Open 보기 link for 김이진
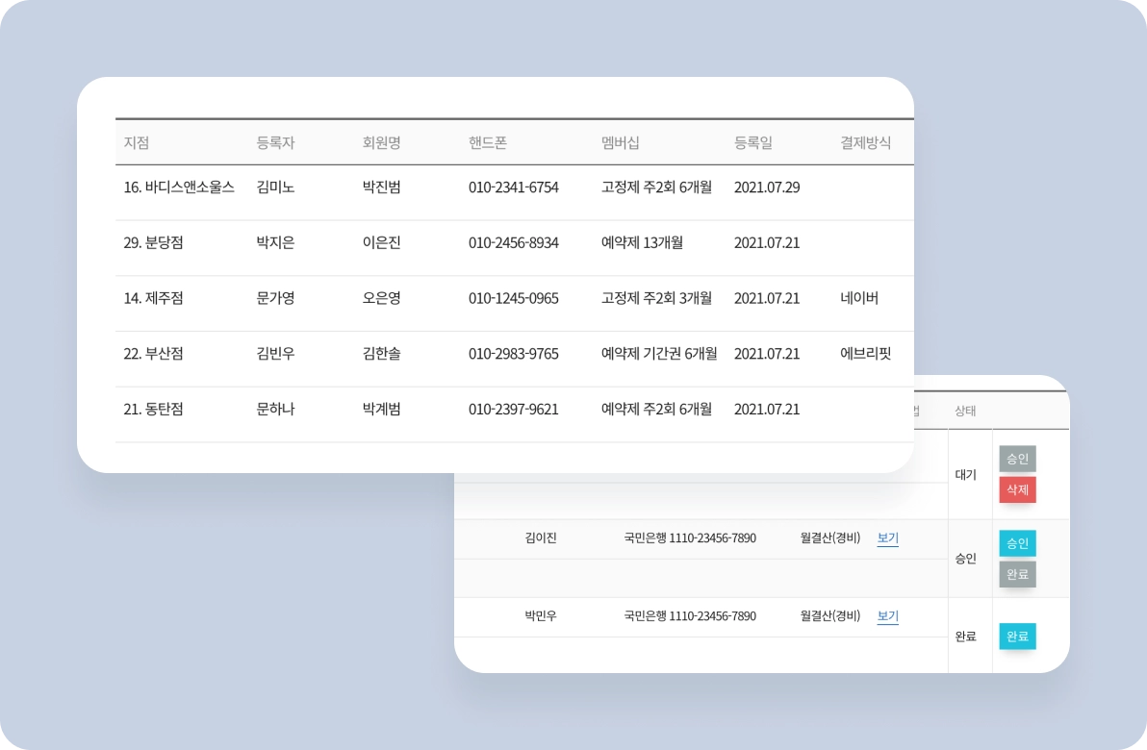Image resolution: width=1147 pixels, height=750 pixels. pyautogui.click(x=887, y=538)
